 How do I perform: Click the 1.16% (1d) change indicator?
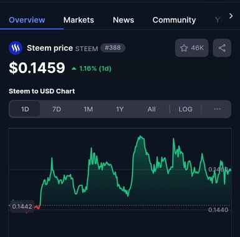click(x=92, y=69)
